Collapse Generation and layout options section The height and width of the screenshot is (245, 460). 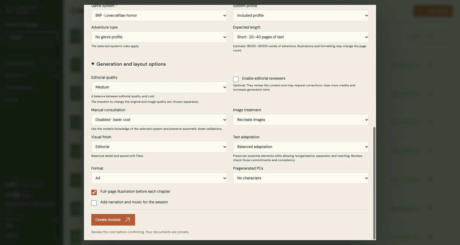coord(128,64)
